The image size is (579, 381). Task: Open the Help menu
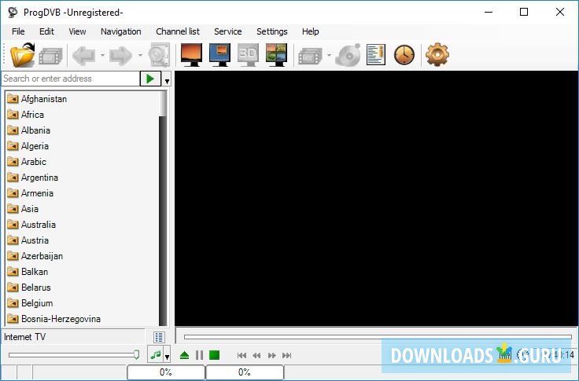point(310,31)
